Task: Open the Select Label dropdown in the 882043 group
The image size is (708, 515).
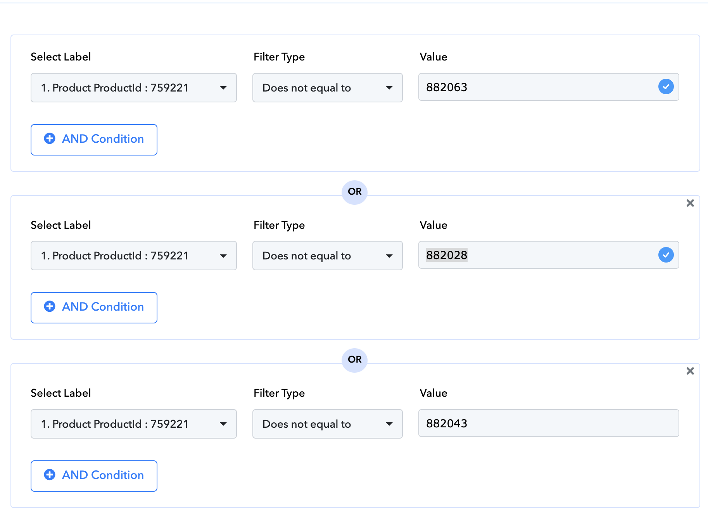Action: (134, 424)
